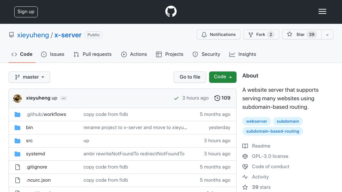Screen dimensions: 342x192
Task: Switch to the Issues tab
Action: 53,54
